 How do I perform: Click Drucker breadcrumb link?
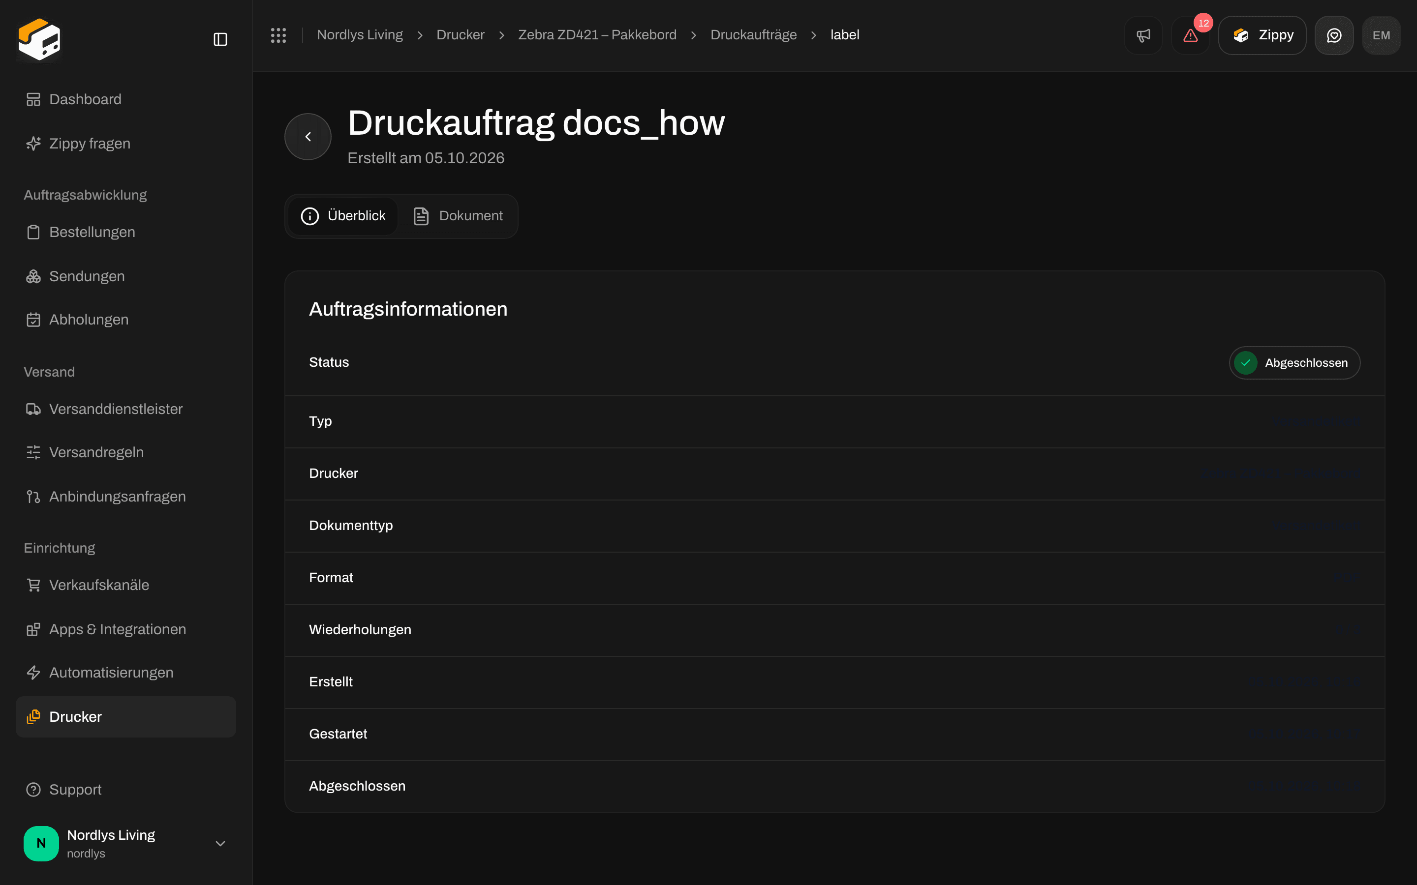tap(460, 35)
